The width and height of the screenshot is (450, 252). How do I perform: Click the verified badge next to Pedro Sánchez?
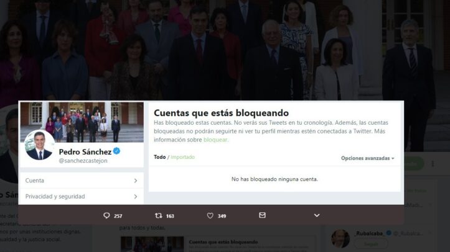coord(116,151)
